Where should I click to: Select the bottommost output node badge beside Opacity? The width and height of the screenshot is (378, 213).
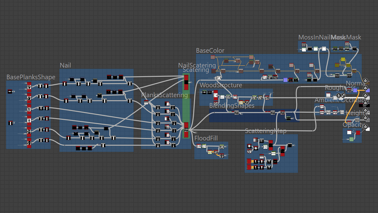point(365,127)
